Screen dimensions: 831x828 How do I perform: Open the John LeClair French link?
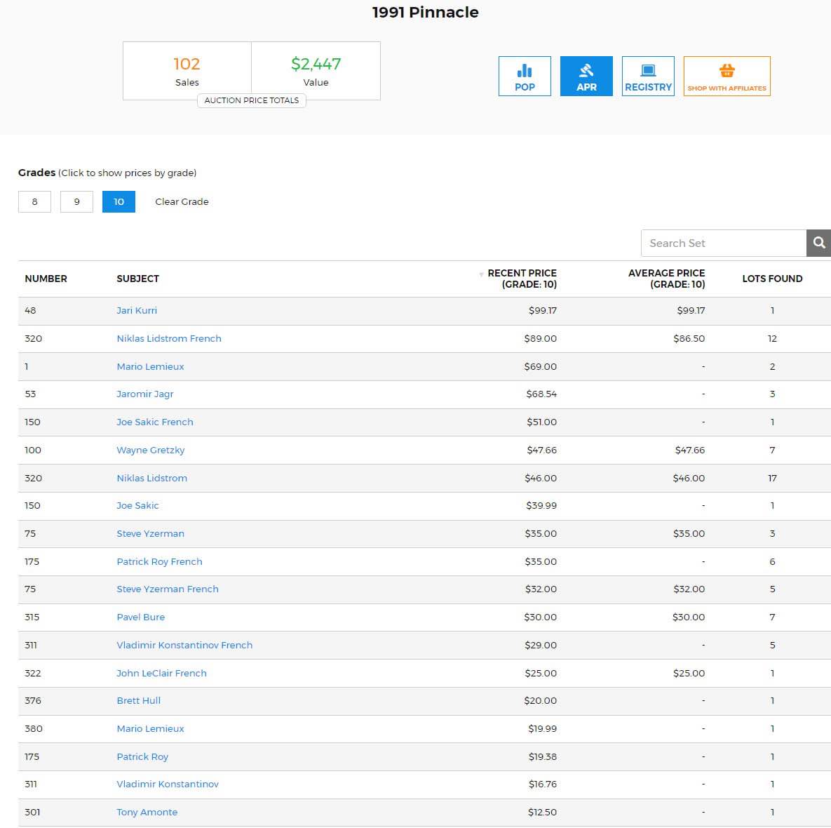[x=162, y=673]
